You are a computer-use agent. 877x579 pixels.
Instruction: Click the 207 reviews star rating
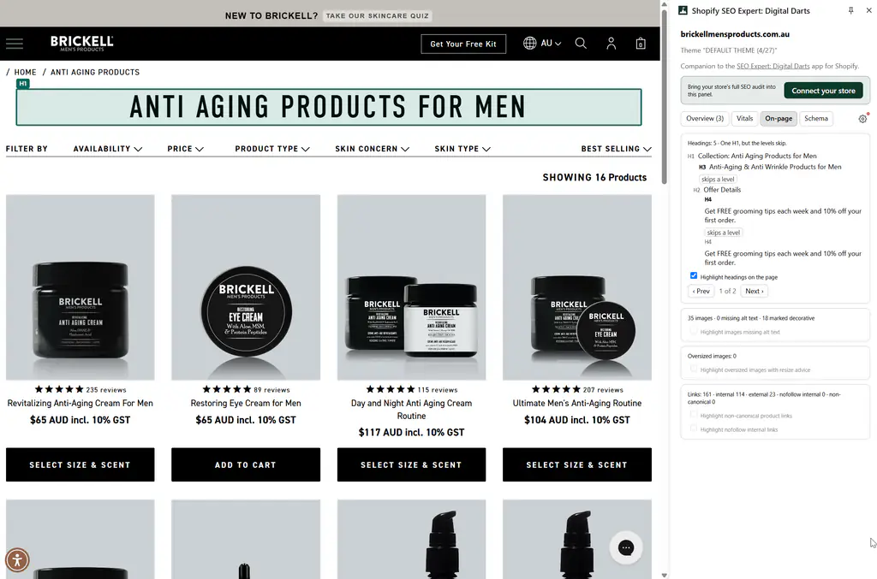pos(577,389)
